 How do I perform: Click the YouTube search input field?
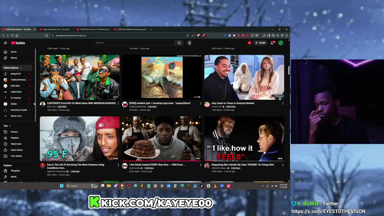(x=134, y=43)
